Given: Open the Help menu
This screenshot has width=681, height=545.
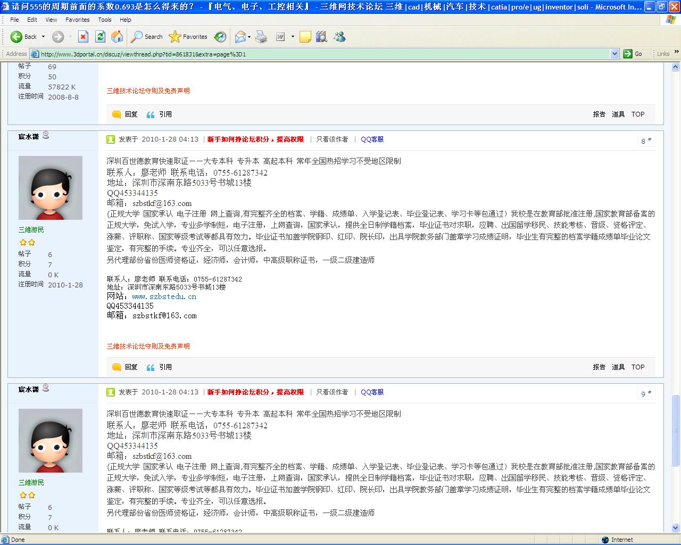Looking at the screenshot, I should 126,20.
